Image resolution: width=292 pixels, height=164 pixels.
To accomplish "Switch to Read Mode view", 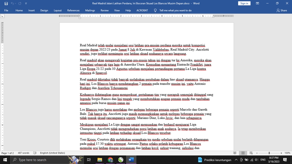I will 235,153.
